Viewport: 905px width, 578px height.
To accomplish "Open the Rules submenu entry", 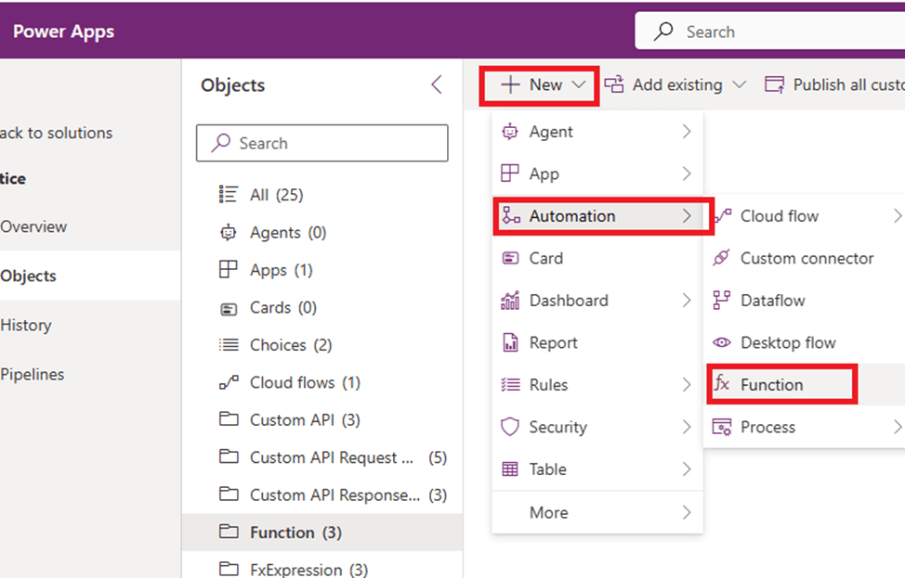I will 548,385.
